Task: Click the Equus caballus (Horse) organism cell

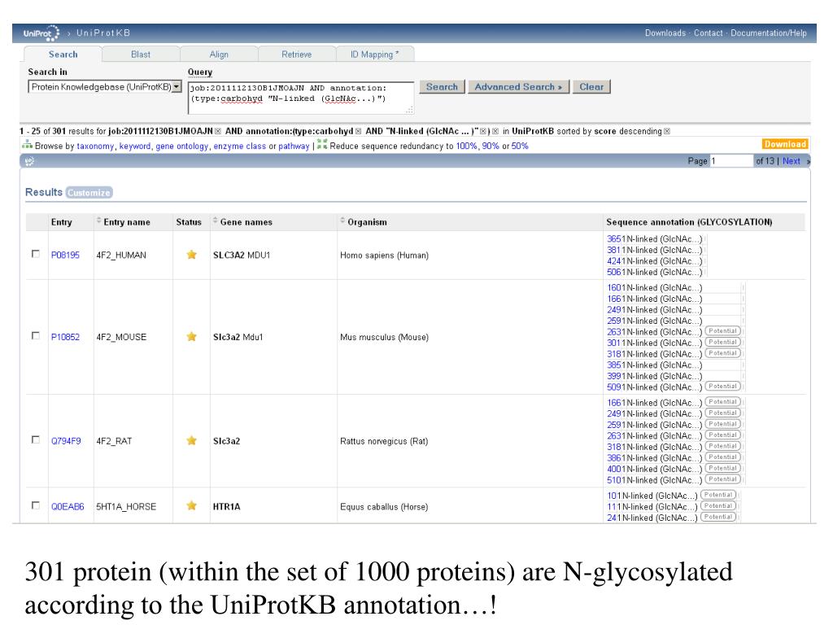Action: tap(384, 506)
